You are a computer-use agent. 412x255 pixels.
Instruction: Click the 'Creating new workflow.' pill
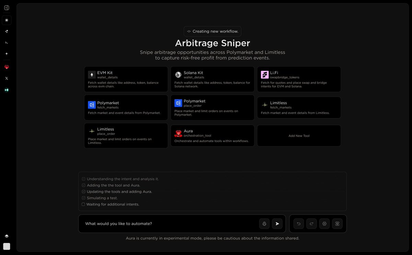213,31
